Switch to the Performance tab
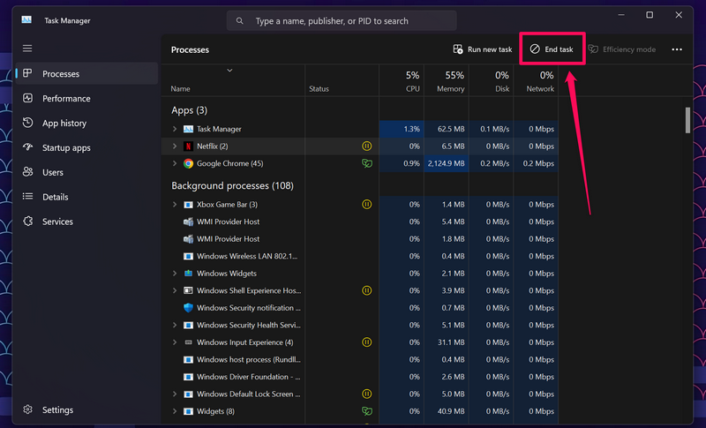Image resolution: width=706 pixels, height=428 pixels. coord(66,99)
